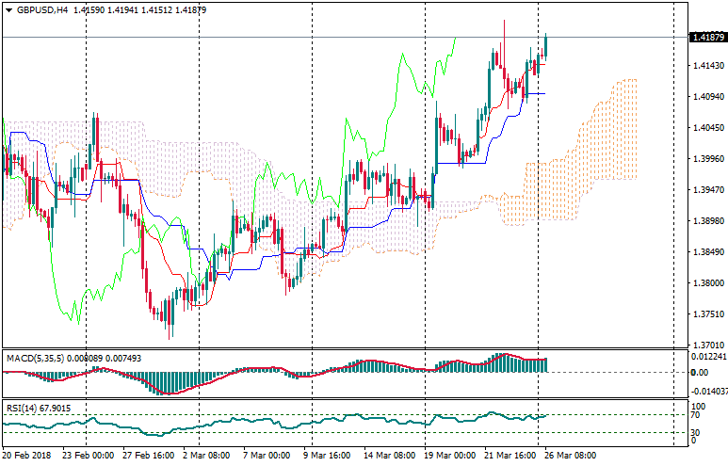This screenshot has height=466, width=728.
Task: Click the RSI(14) indicator label
Action: [x=21, y=408]
